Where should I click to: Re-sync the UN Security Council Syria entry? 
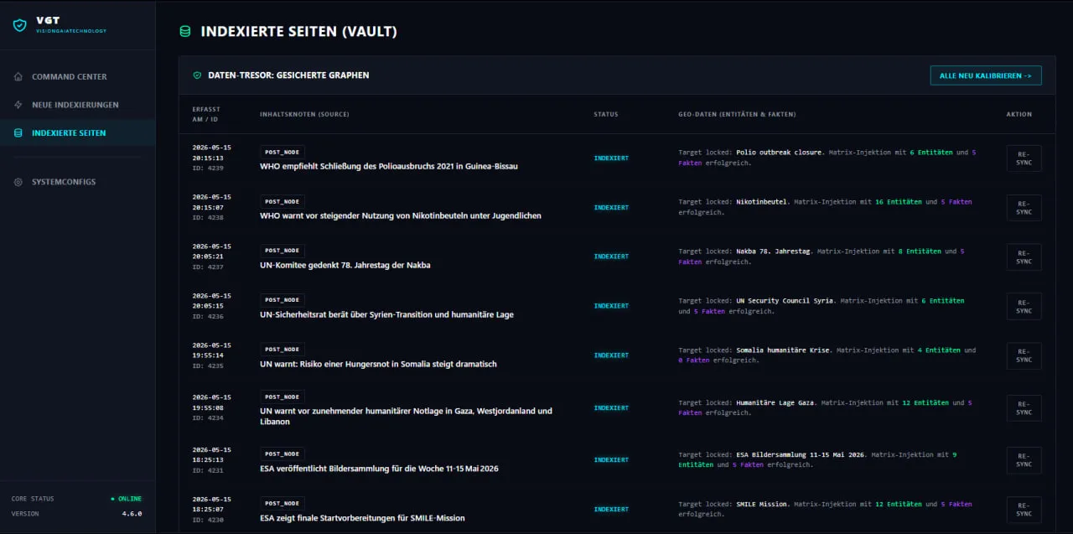point(1024,306)
